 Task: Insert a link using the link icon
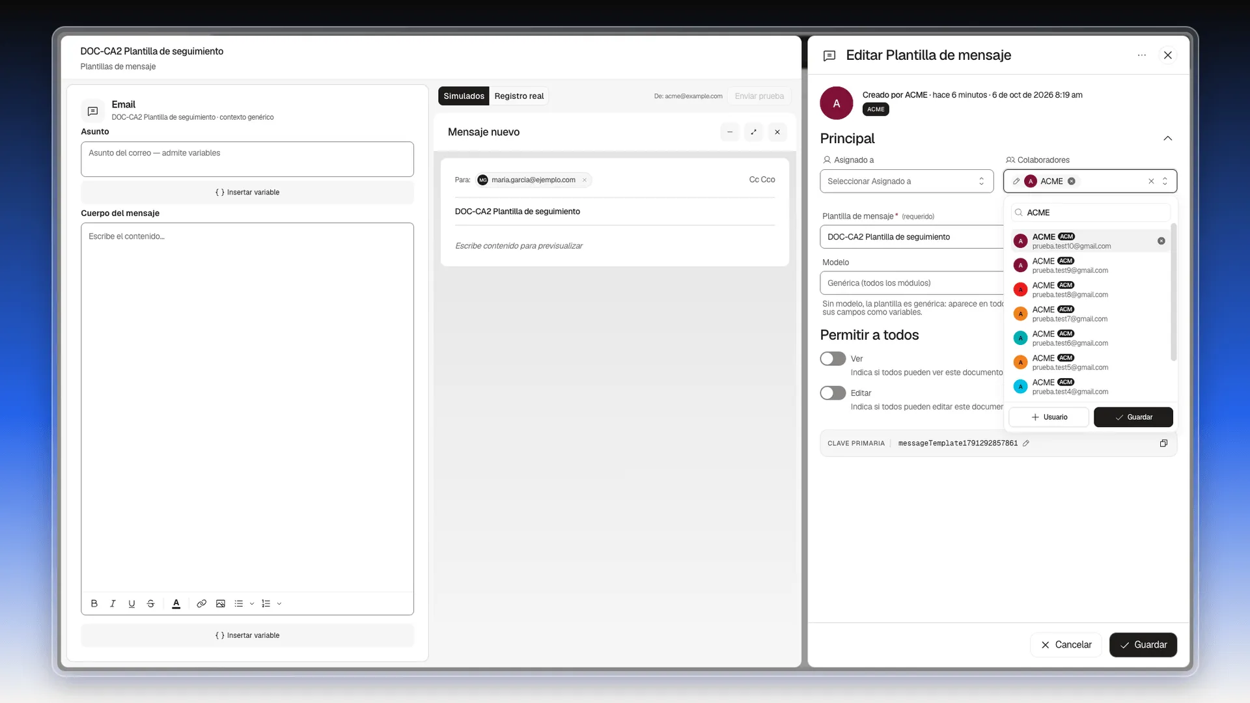coord(202,603)
